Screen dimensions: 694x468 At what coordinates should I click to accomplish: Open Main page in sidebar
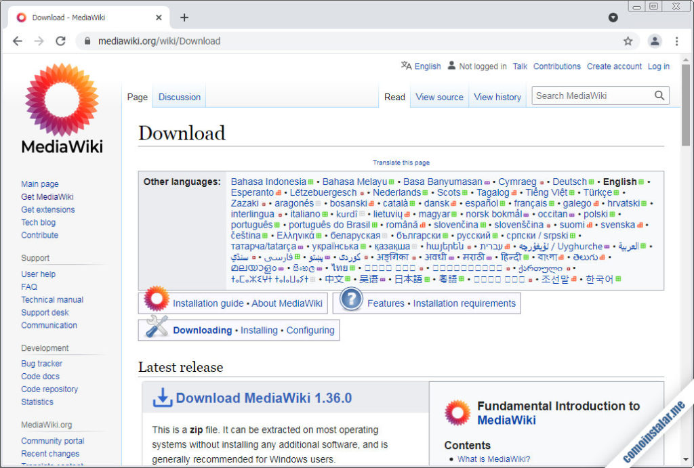click(40, 184)
